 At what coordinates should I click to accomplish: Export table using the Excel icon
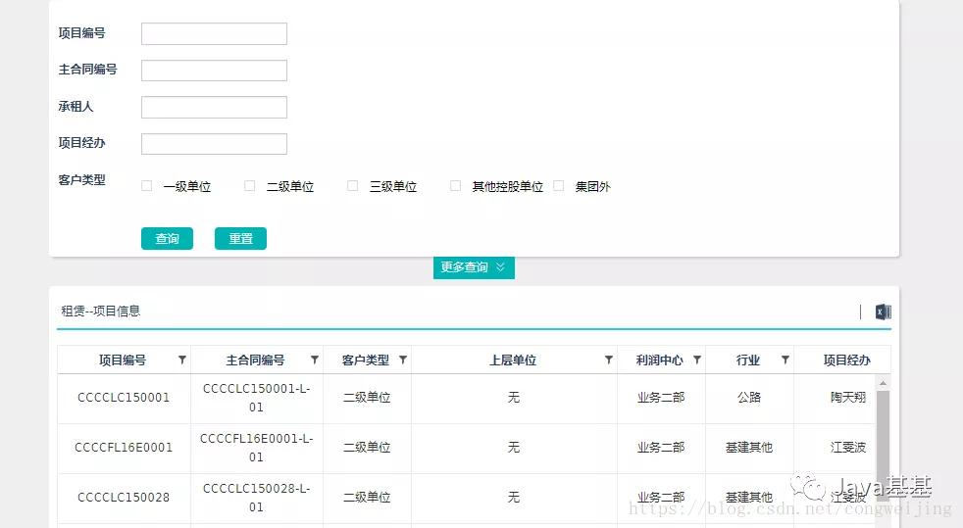click(x=884, y=312)
